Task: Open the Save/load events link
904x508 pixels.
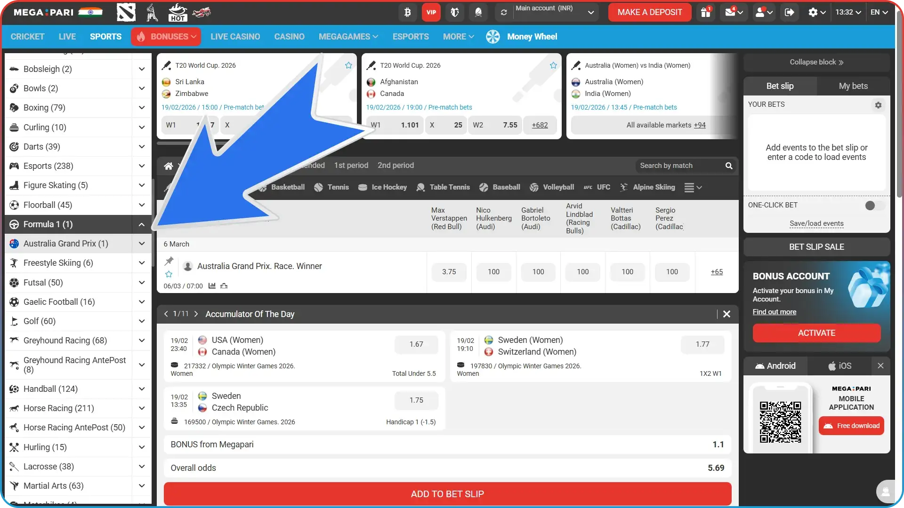Action: coord(816,223)
